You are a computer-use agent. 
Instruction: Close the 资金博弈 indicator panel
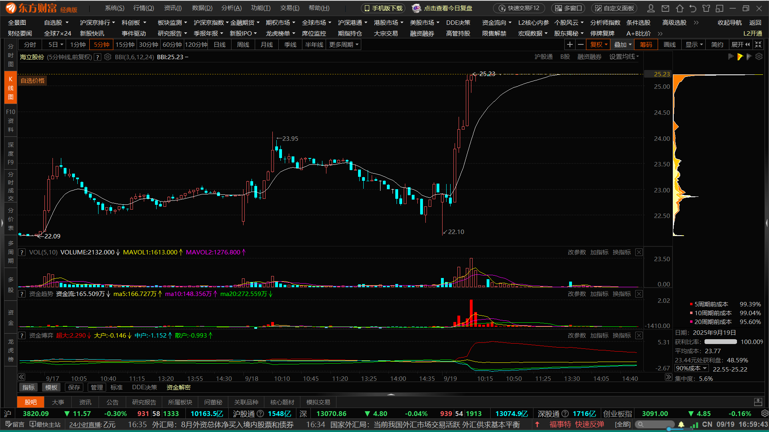[639, 336]
